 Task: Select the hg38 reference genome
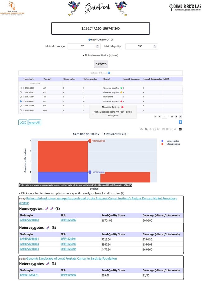point(90,40)
